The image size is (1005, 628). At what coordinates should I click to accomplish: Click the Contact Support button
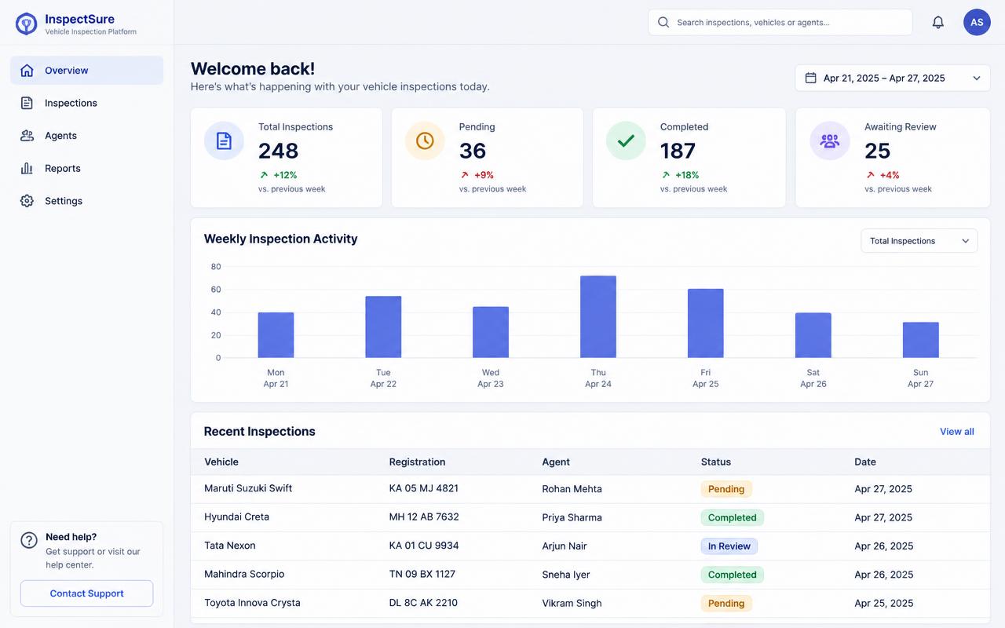86,593
